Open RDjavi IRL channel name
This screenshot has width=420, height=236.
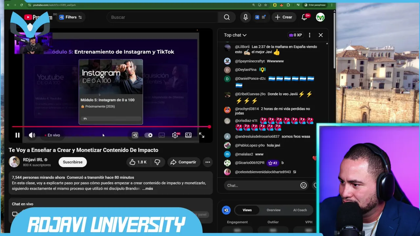33,160
